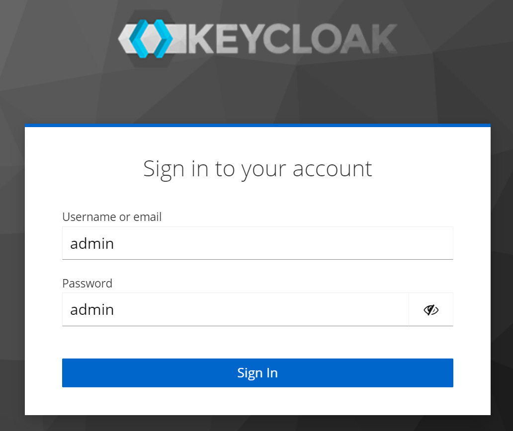Viewport: 513px width, 431px height.
Task: Click the Sign In button
Action: (x=257, y=372)
